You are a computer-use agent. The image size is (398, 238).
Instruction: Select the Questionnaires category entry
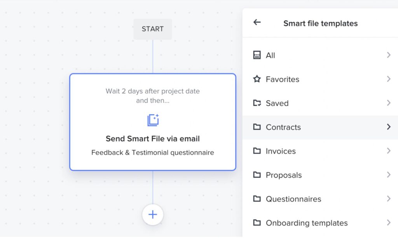point(293,199)
